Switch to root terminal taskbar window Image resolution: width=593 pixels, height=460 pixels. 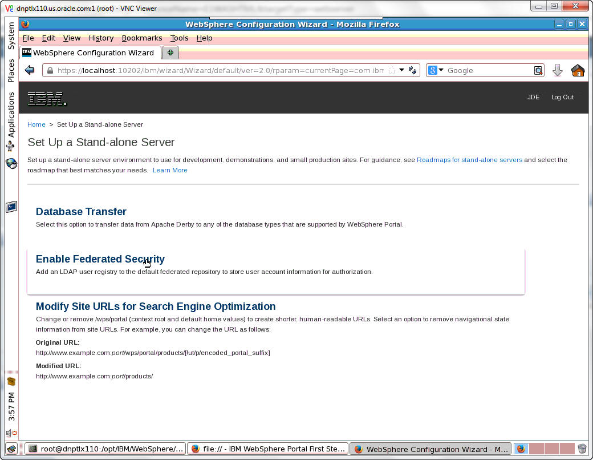[x=105, y=449]
